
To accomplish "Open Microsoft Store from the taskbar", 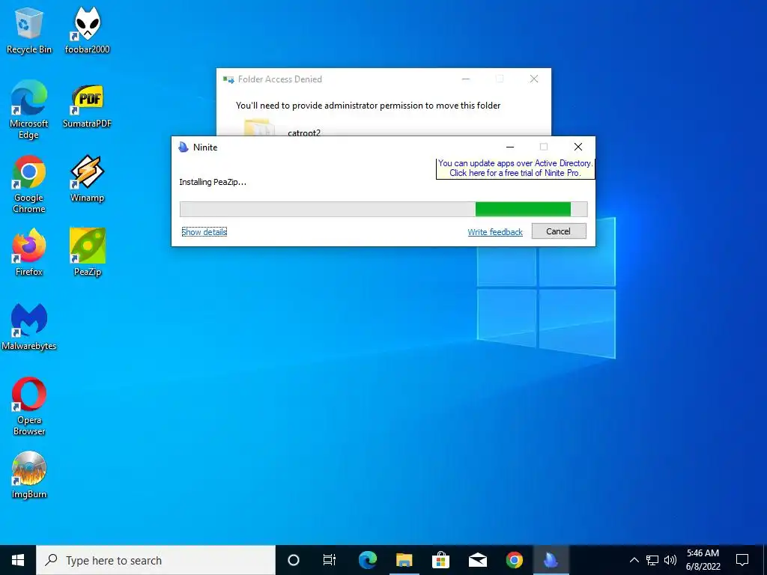I will coord(440,560).
